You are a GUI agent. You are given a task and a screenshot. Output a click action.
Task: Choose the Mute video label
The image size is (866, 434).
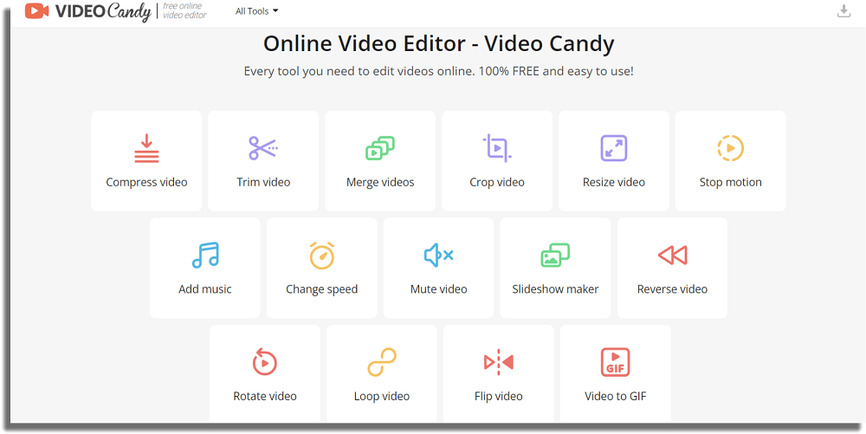point(438,289)
